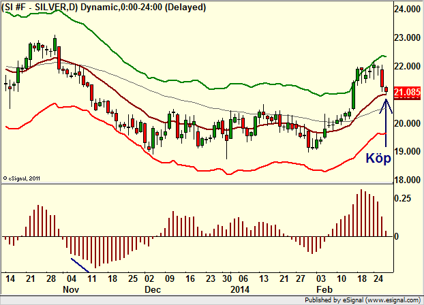Select the 20.000 price axis label
424x305 pixels.
point(407,123)
